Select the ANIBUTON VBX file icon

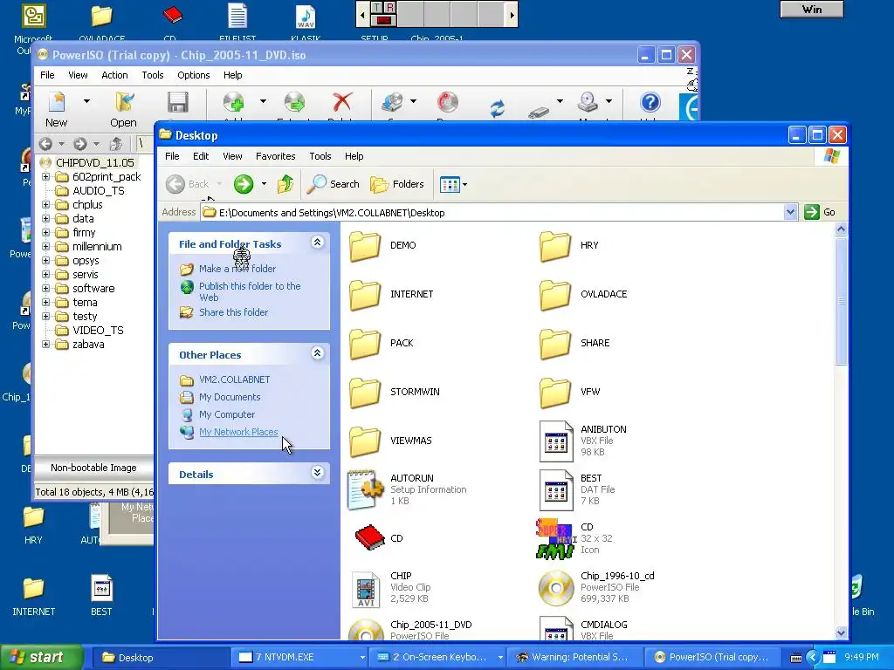pos(556,441)
